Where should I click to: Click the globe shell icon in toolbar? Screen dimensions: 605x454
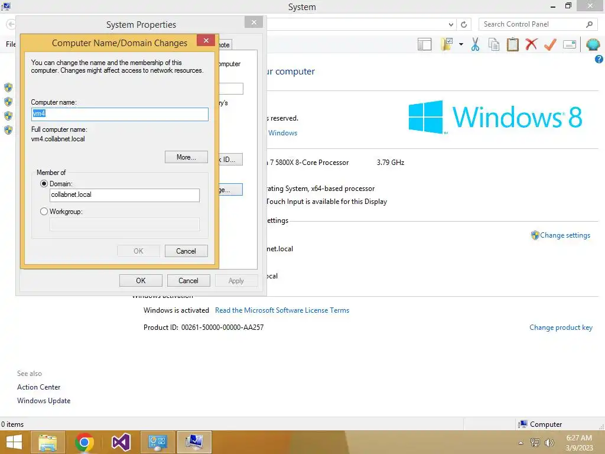click(x=593, y=44)
